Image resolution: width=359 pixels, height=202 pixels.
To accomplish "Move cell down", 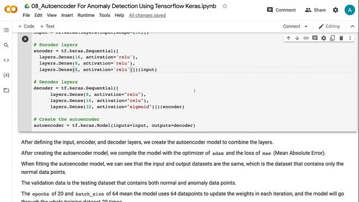I will point(297,38).
